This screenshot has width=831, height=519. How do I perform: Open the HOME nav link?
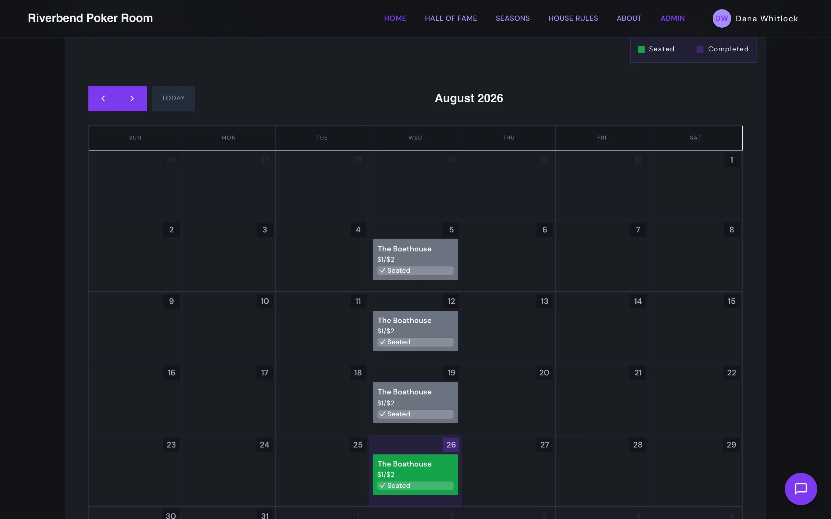(x=395, y=18)
